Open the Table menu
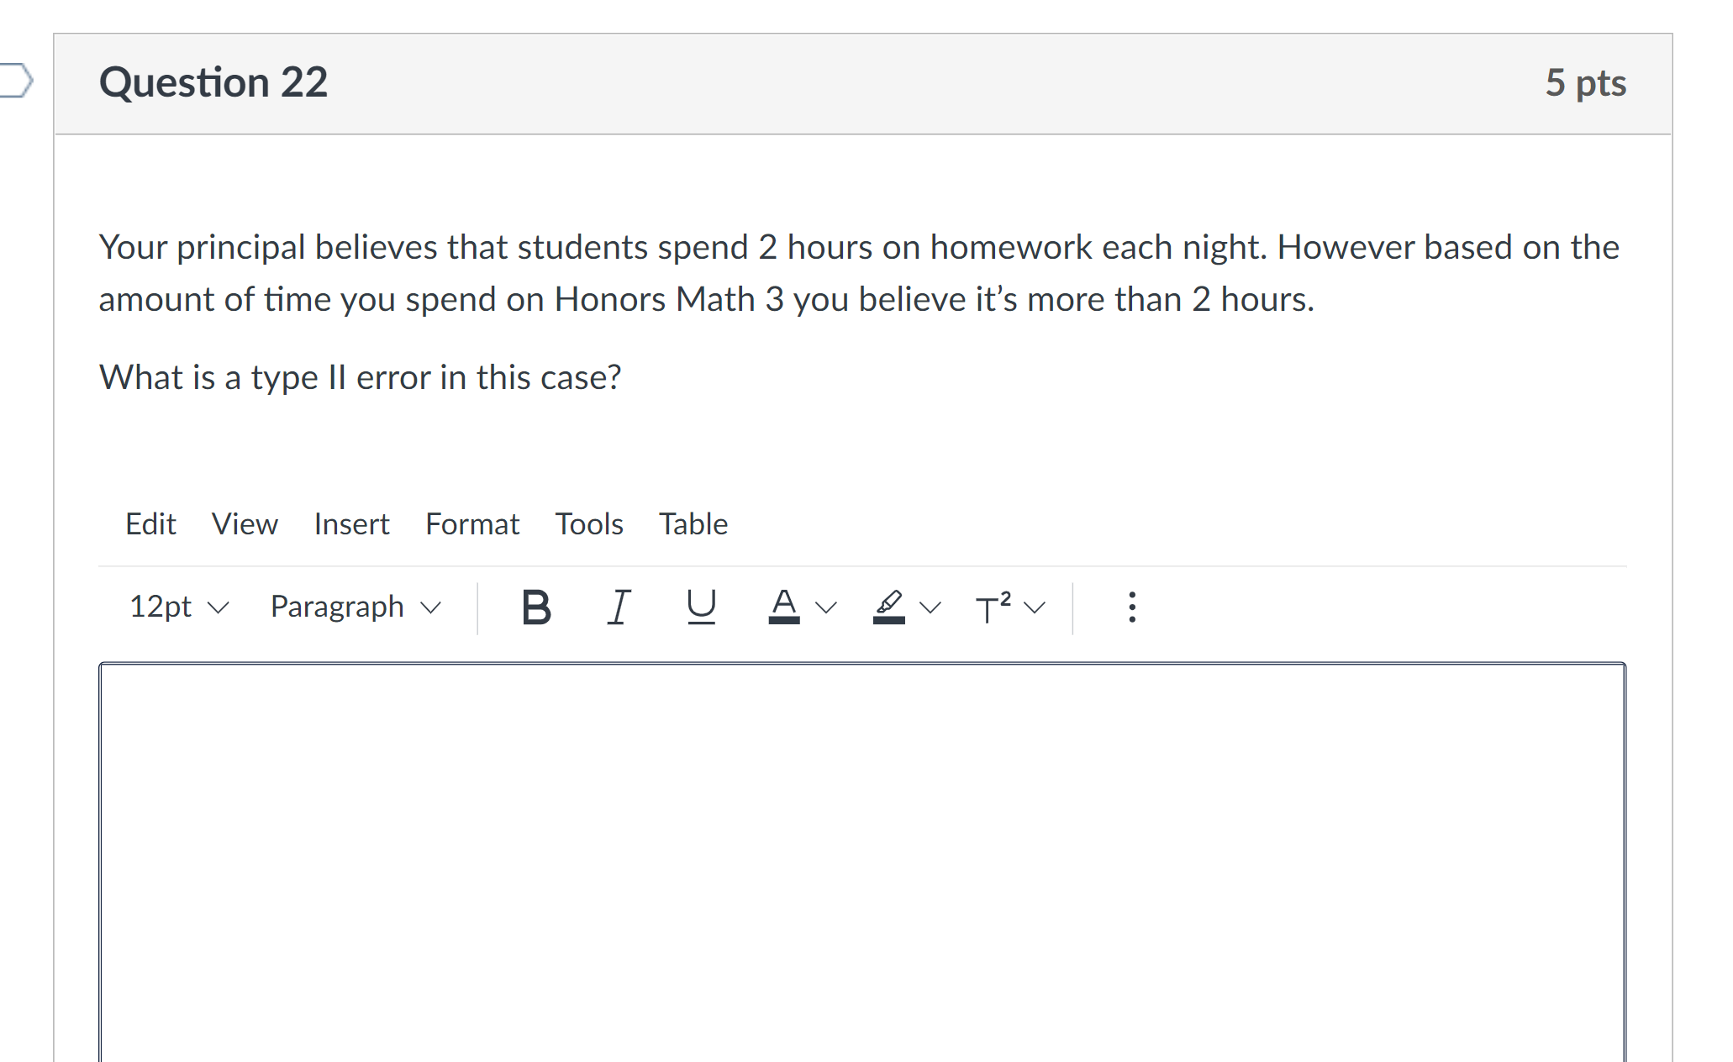 [x=693, y=523]
